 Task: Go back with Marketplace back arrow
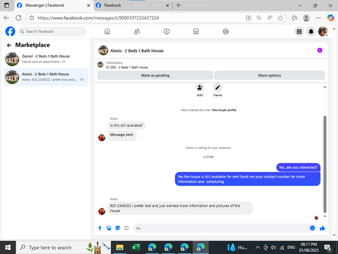coord(9,45)
